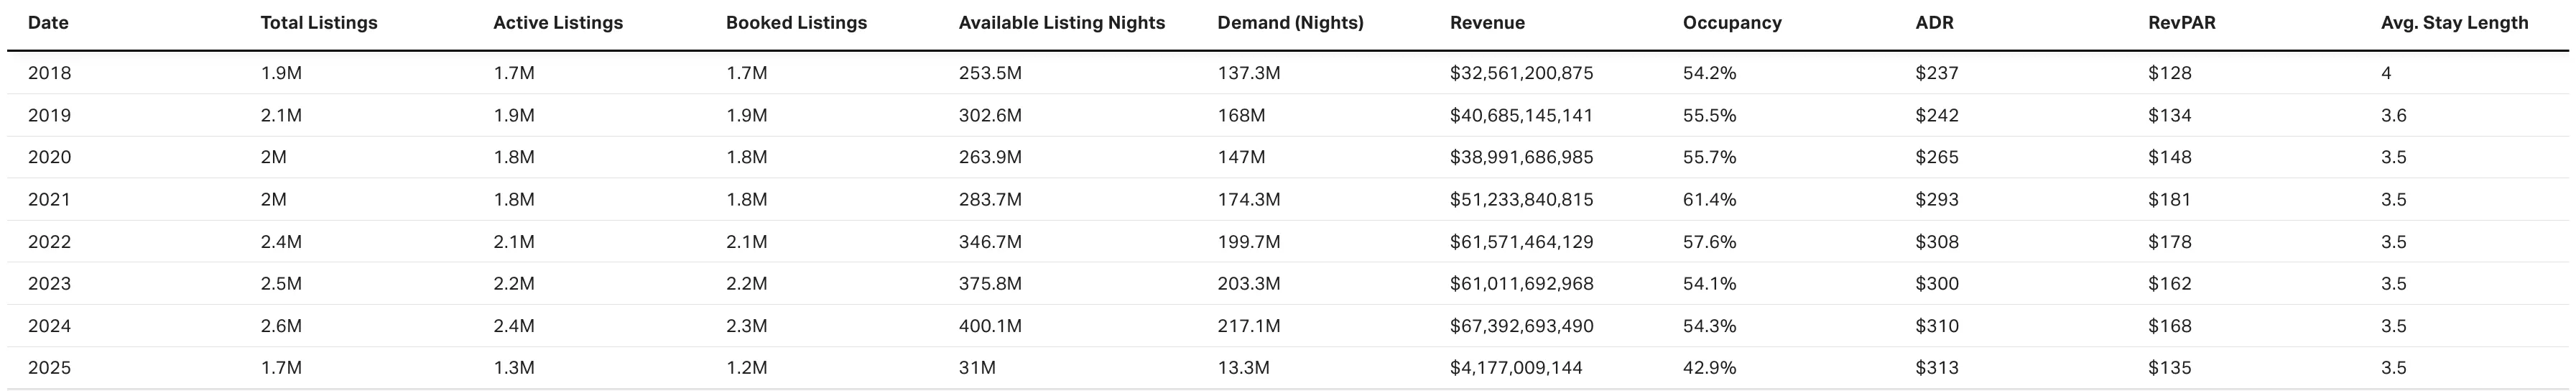Click the Demand (Nights) column header
2576x391 pixels.
1290,23
